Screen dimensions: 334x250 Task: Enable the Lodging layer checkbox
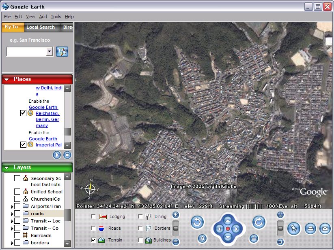(94, 217)
